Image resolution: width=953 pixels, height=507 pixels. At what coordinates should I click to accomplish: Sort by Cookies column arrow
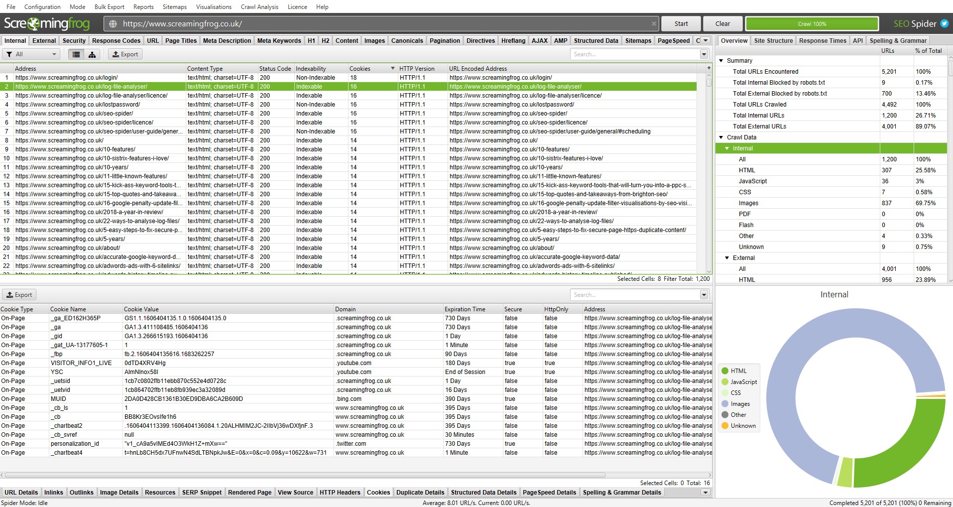(x=392, y=69)
